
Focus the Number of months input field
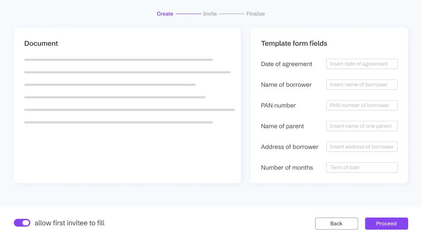362,167
